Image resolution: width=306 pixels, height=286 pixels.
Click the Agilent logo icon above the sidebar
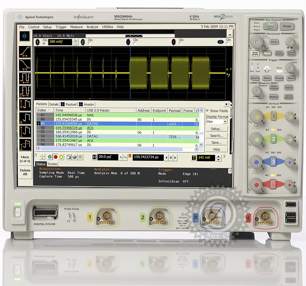tap(24, 36)
